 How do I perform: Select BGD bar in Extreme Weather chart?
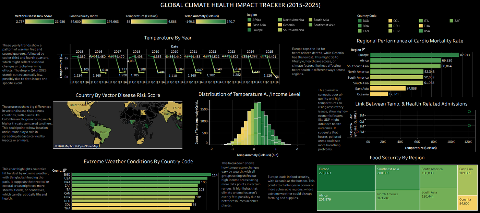click(x=142, y=175)
